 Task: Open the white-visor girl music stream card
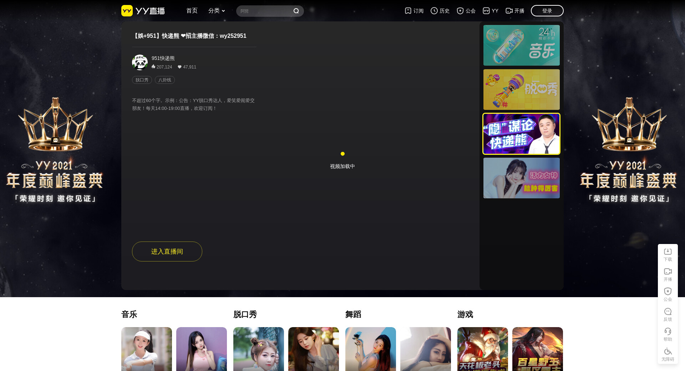(147, 349)
